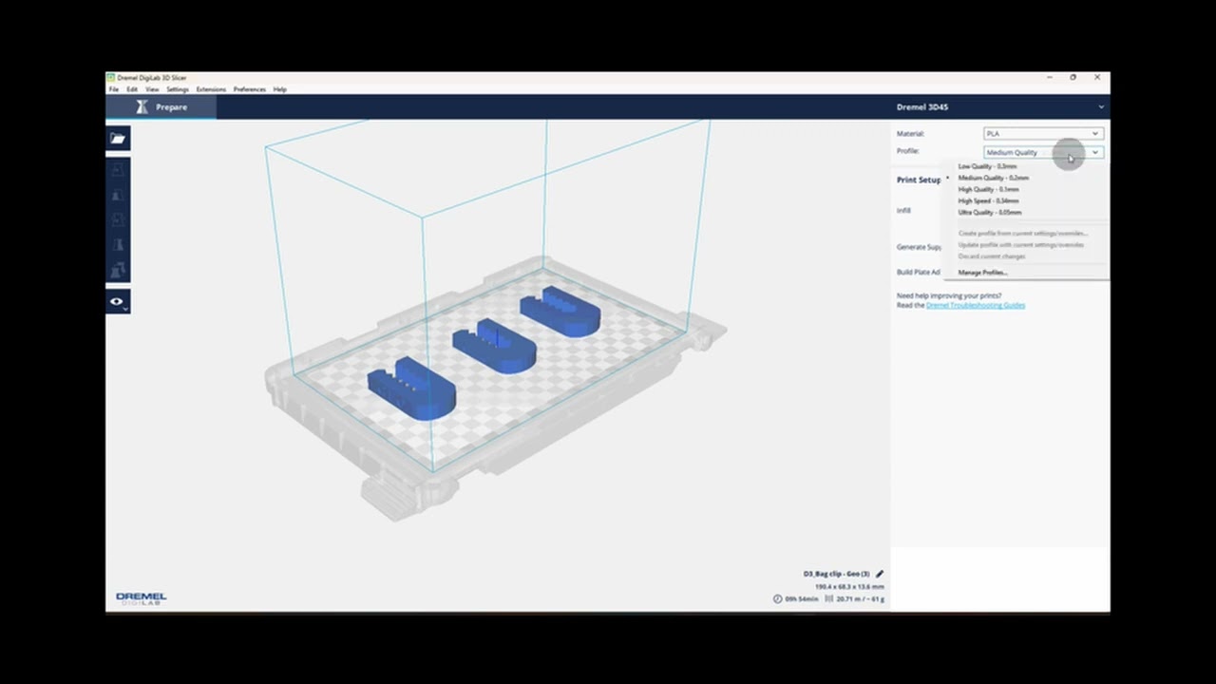Open the view mode eye icon

(x=118, y=302)
